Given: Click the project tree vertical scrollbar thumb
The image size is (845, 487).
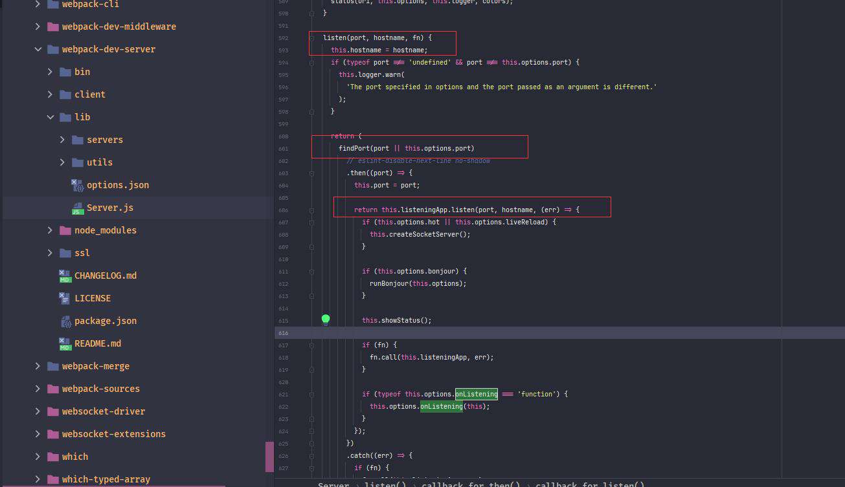Looking at the screenshot, I should [x=269, y=457].
